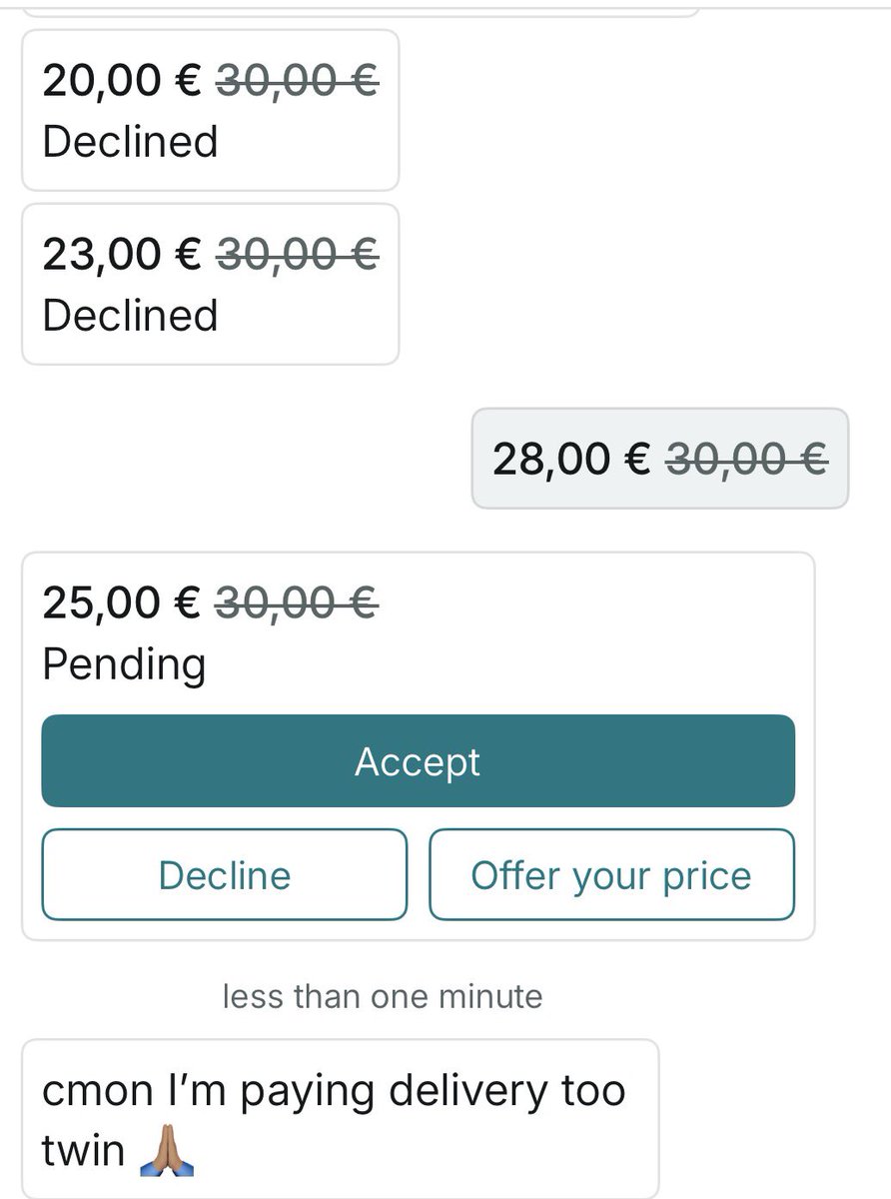Tap Offer your price button
This screenshot has height=1199, width=891.
(x=611, y=874)
